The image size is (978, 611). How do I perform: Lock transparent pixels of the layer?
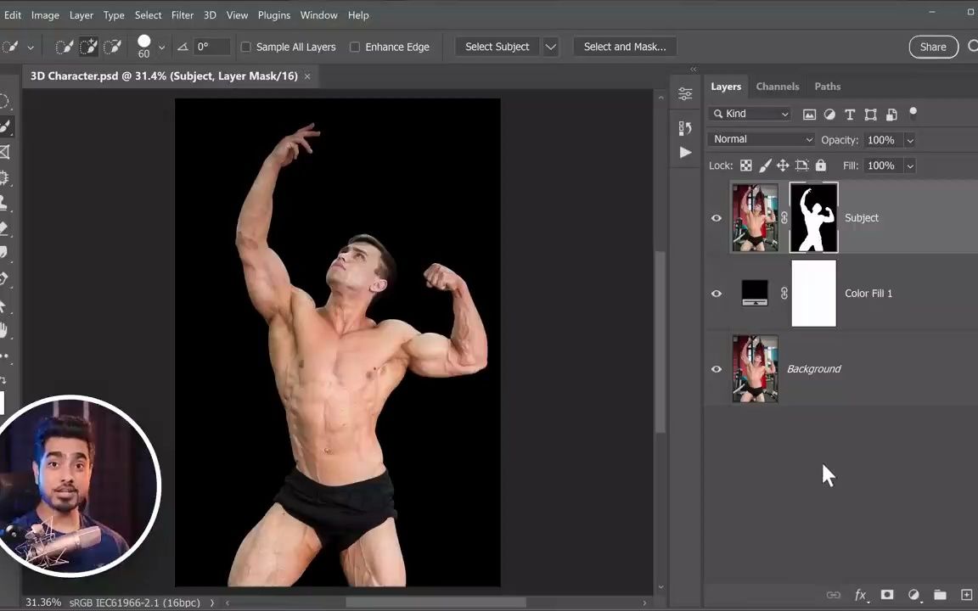pos(746,165)
